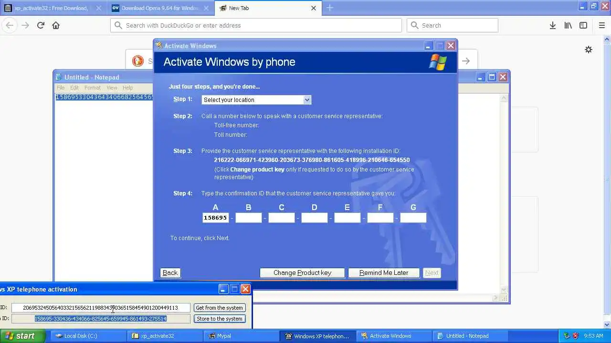Click Remind Me Later button
Screen dimensions: 611x343
tap(384, 272)
